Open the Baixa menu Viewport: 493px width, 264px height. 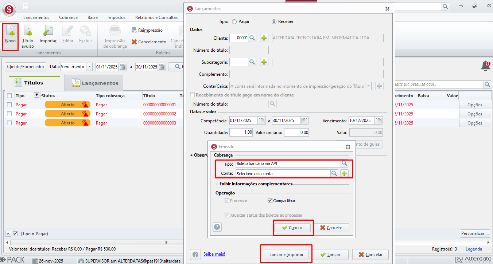[x=93, y=17]
